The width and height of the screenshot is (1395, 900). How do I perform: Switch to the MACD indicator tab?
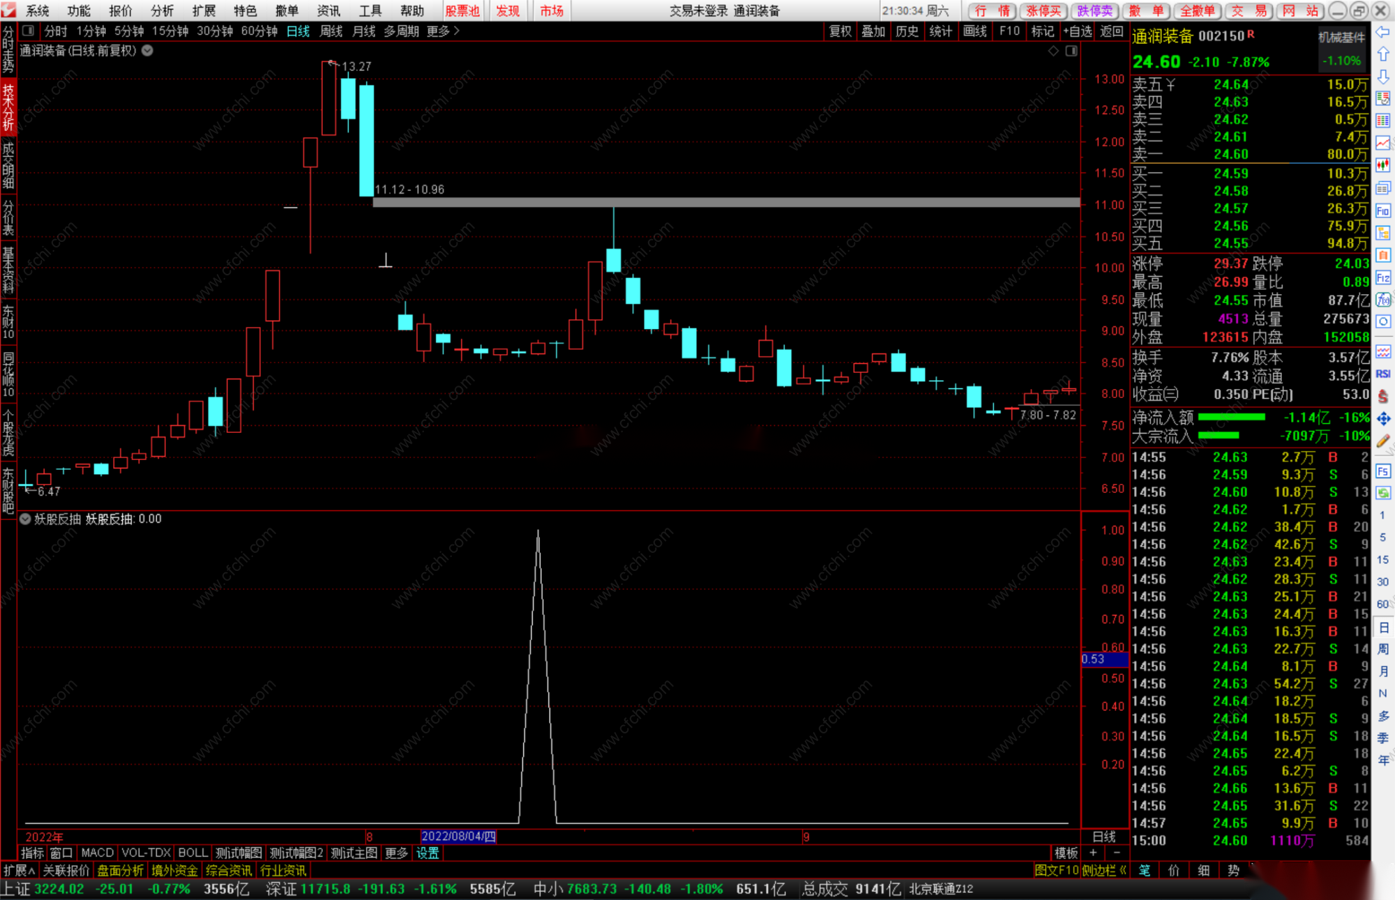pyautogui.click(x=97, y=853)
